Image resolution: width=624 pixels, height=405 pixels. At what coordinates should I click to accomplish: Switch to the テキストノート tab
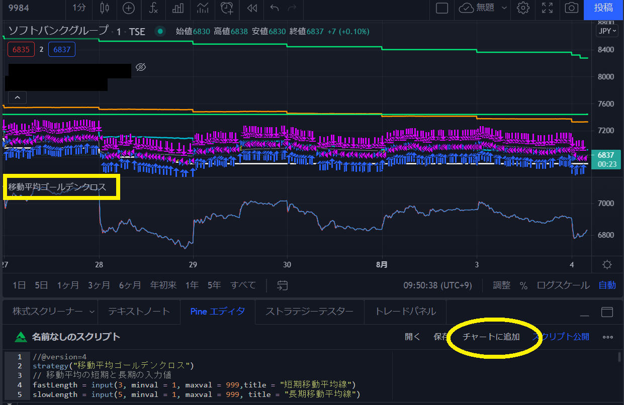pyautogui.click(x=139, y=312)
